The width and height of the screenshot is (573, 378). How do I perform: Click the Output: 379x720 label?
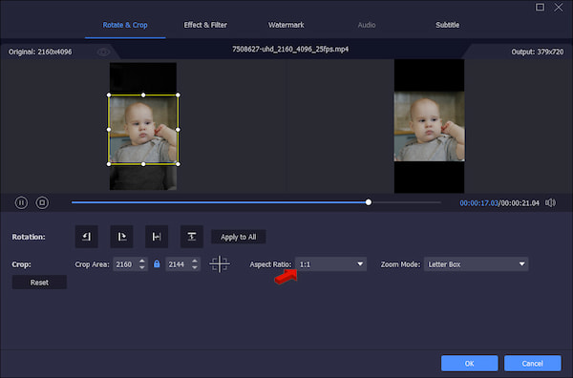click(x=537, y=52)
